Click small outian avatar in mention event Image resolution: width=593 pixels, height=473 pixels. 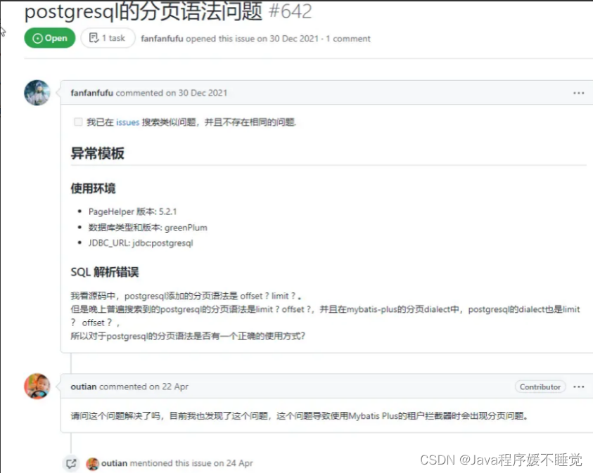93,464
